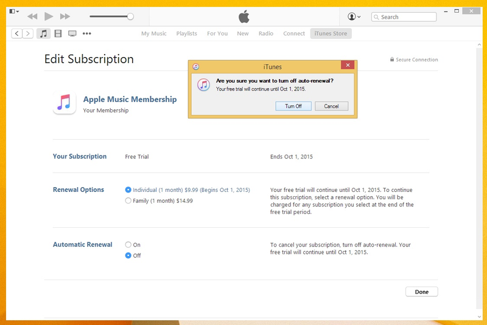Switch to the New tab
This screenshot has height=325, width=487.
click(243, 33)
